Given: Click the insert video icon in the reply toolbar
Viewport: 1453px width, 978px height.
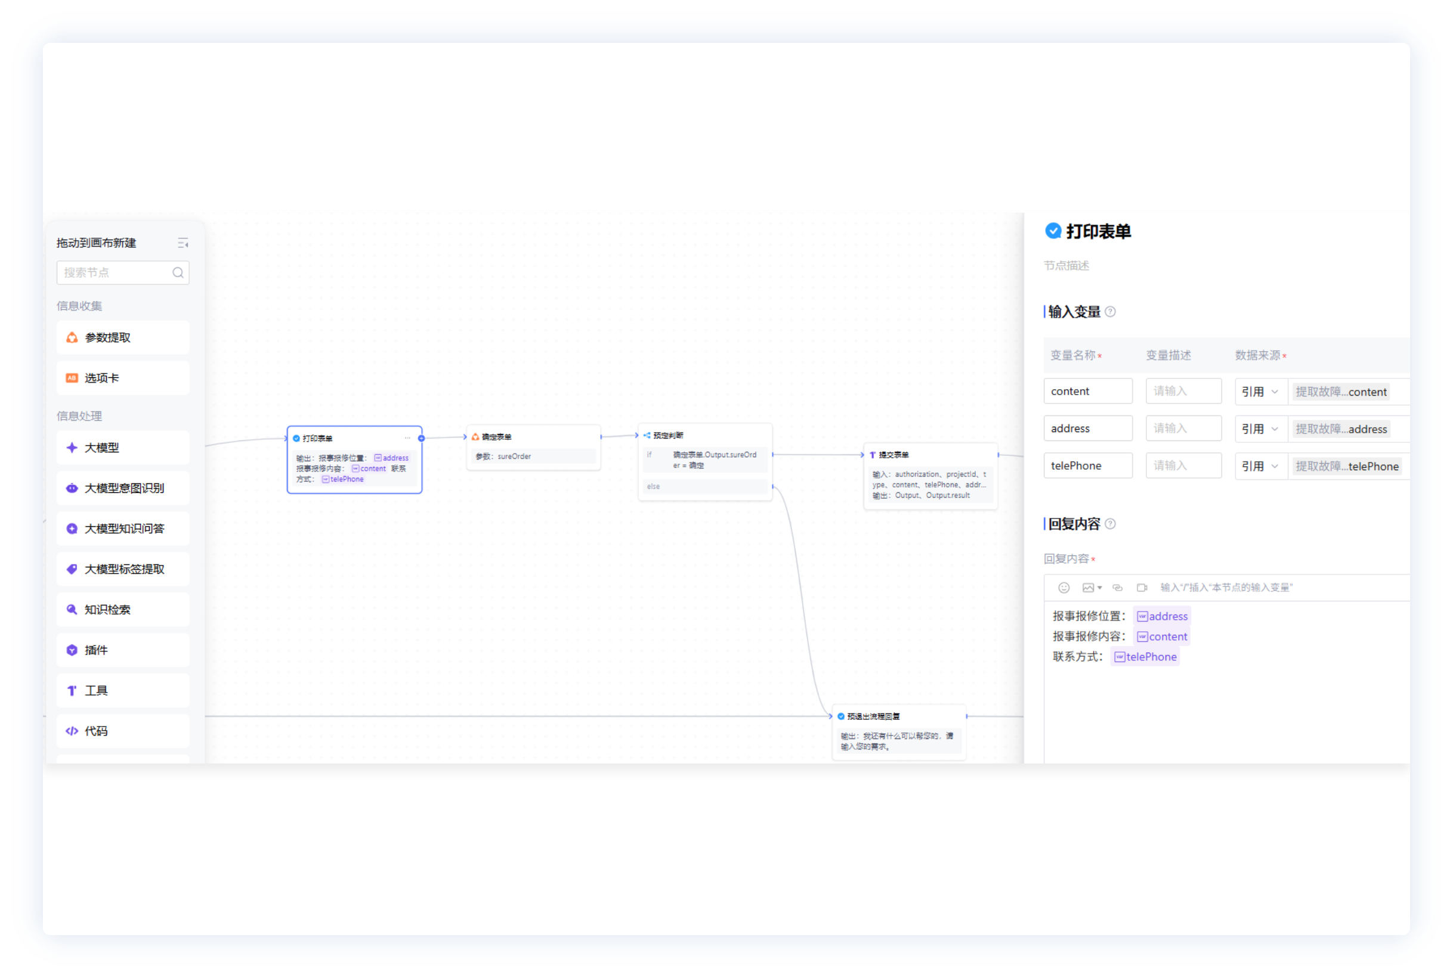Looking at the screenshot, I should coord(1142,588).
